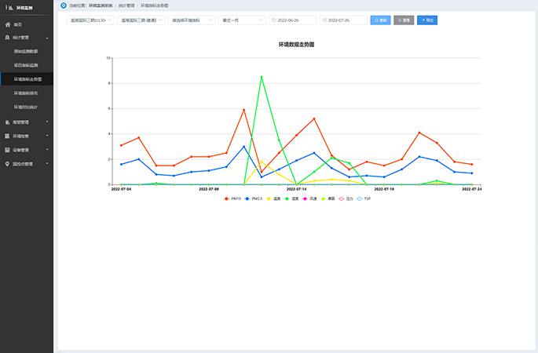Click the location pin icon in sidebar

7,164
